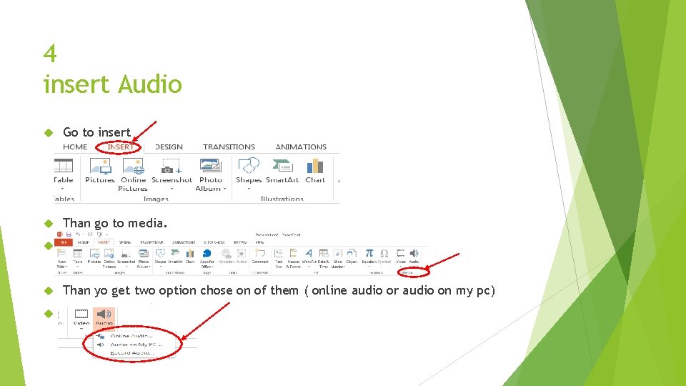The height and width of the screenshot is (386, 686).
Task: Open the HOME tab in the large ribbon
Action: (75, 147)
